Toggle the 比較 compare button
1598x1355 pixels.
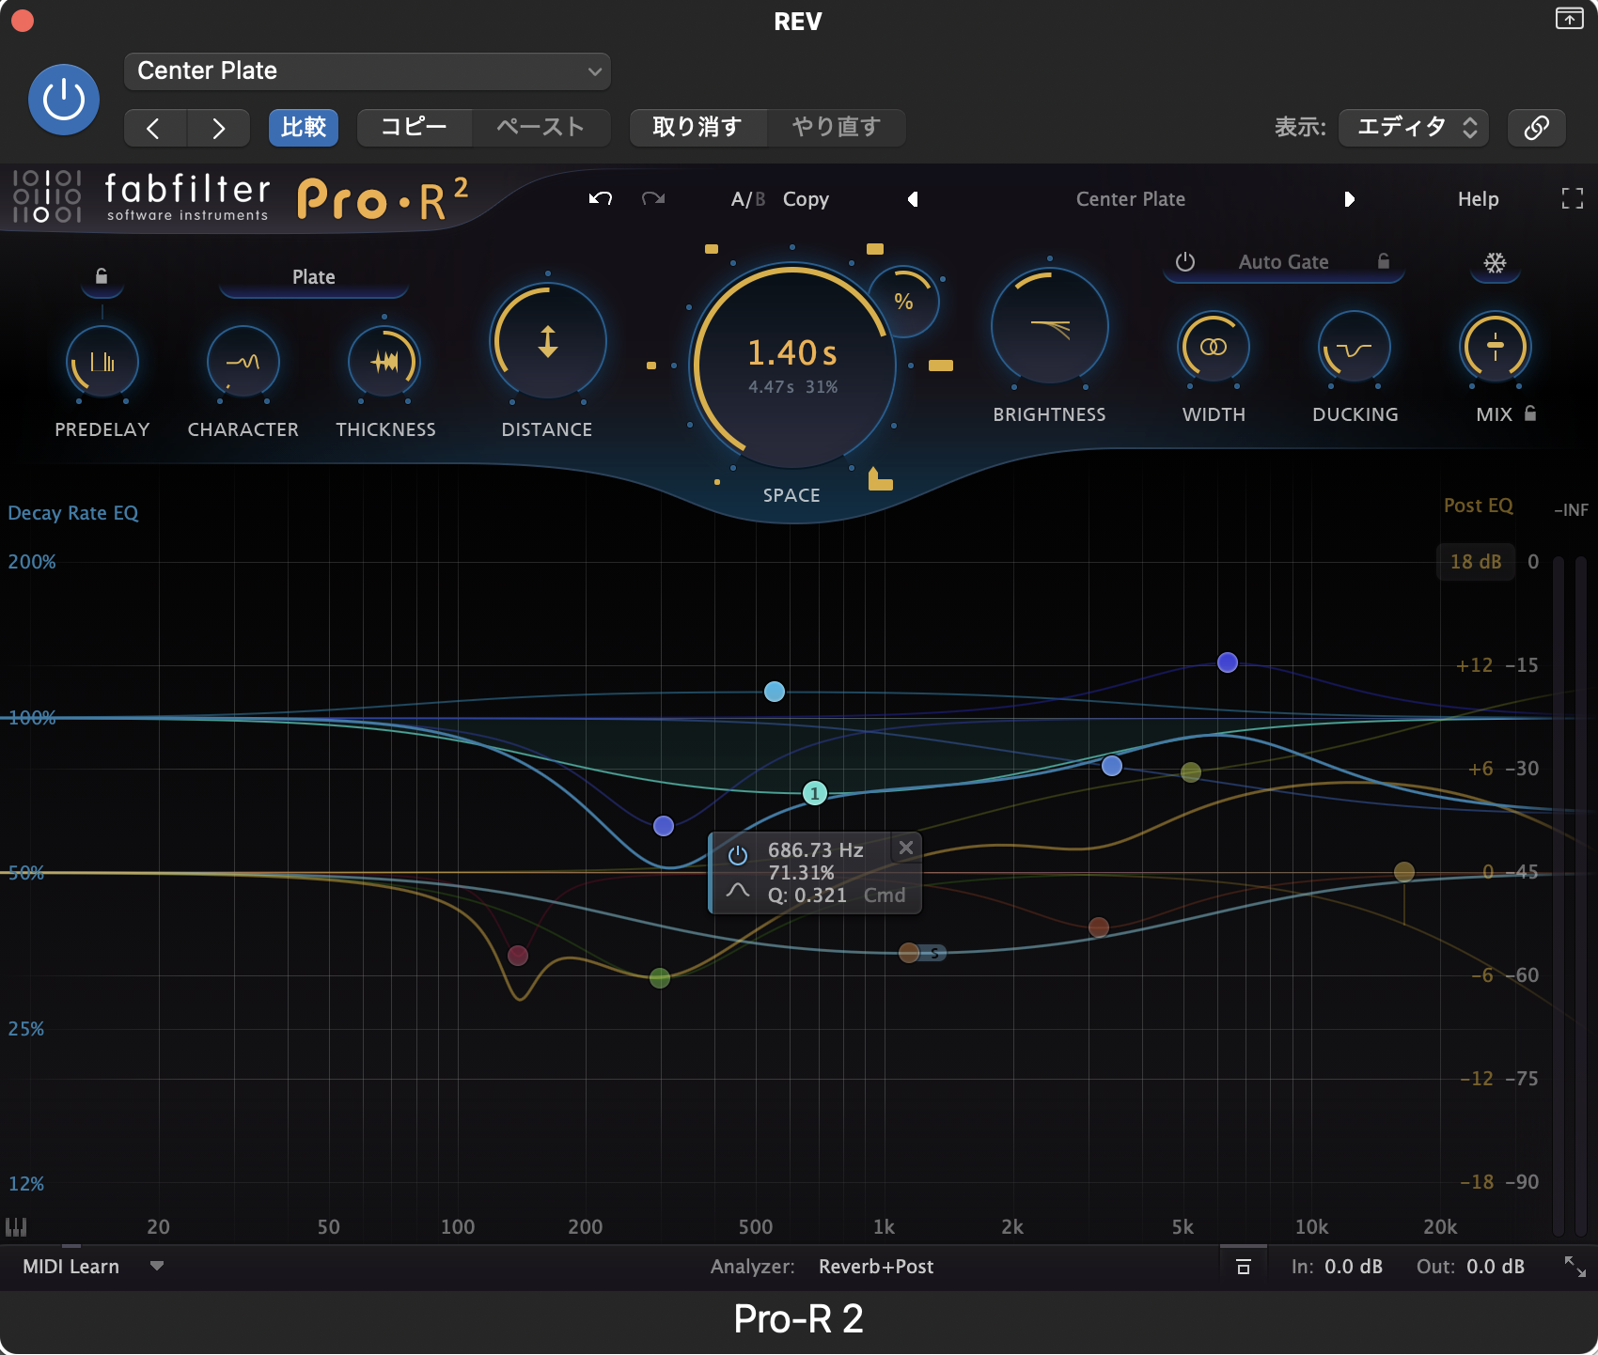pyautogui.click(x=304, y=128)
